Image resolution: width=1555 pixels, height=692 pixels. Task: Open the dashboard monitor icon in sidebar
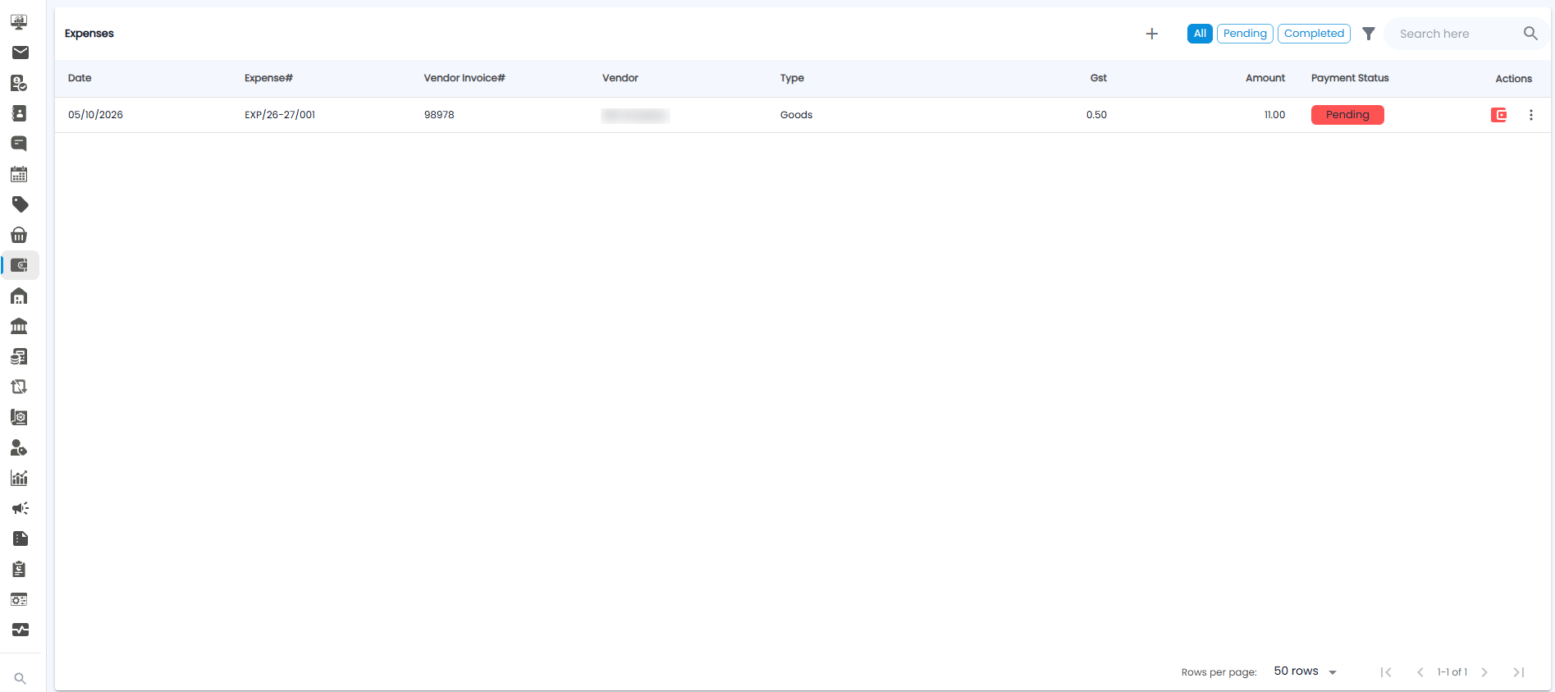pyautogui.click(x=19, y=22)
